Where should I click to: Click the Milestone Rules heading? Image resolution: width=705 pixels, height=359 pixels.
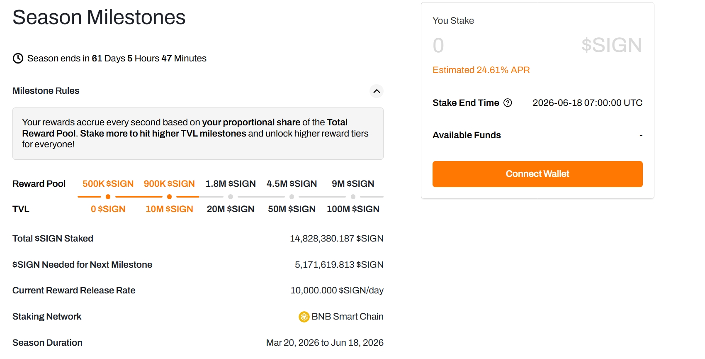tap(46, 91)
